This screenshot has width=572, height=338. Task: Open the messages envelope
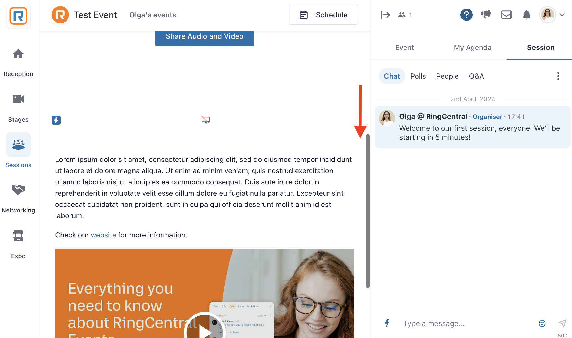pos(506,15)
